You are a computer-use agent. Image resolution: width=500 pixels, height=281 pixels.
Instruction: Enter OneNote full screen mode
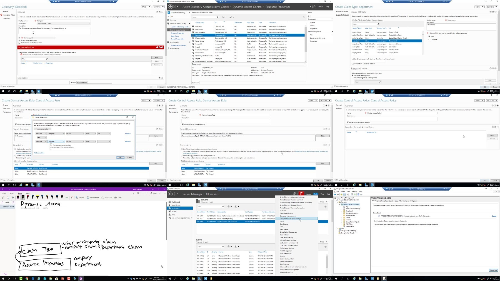pos(160,193)
